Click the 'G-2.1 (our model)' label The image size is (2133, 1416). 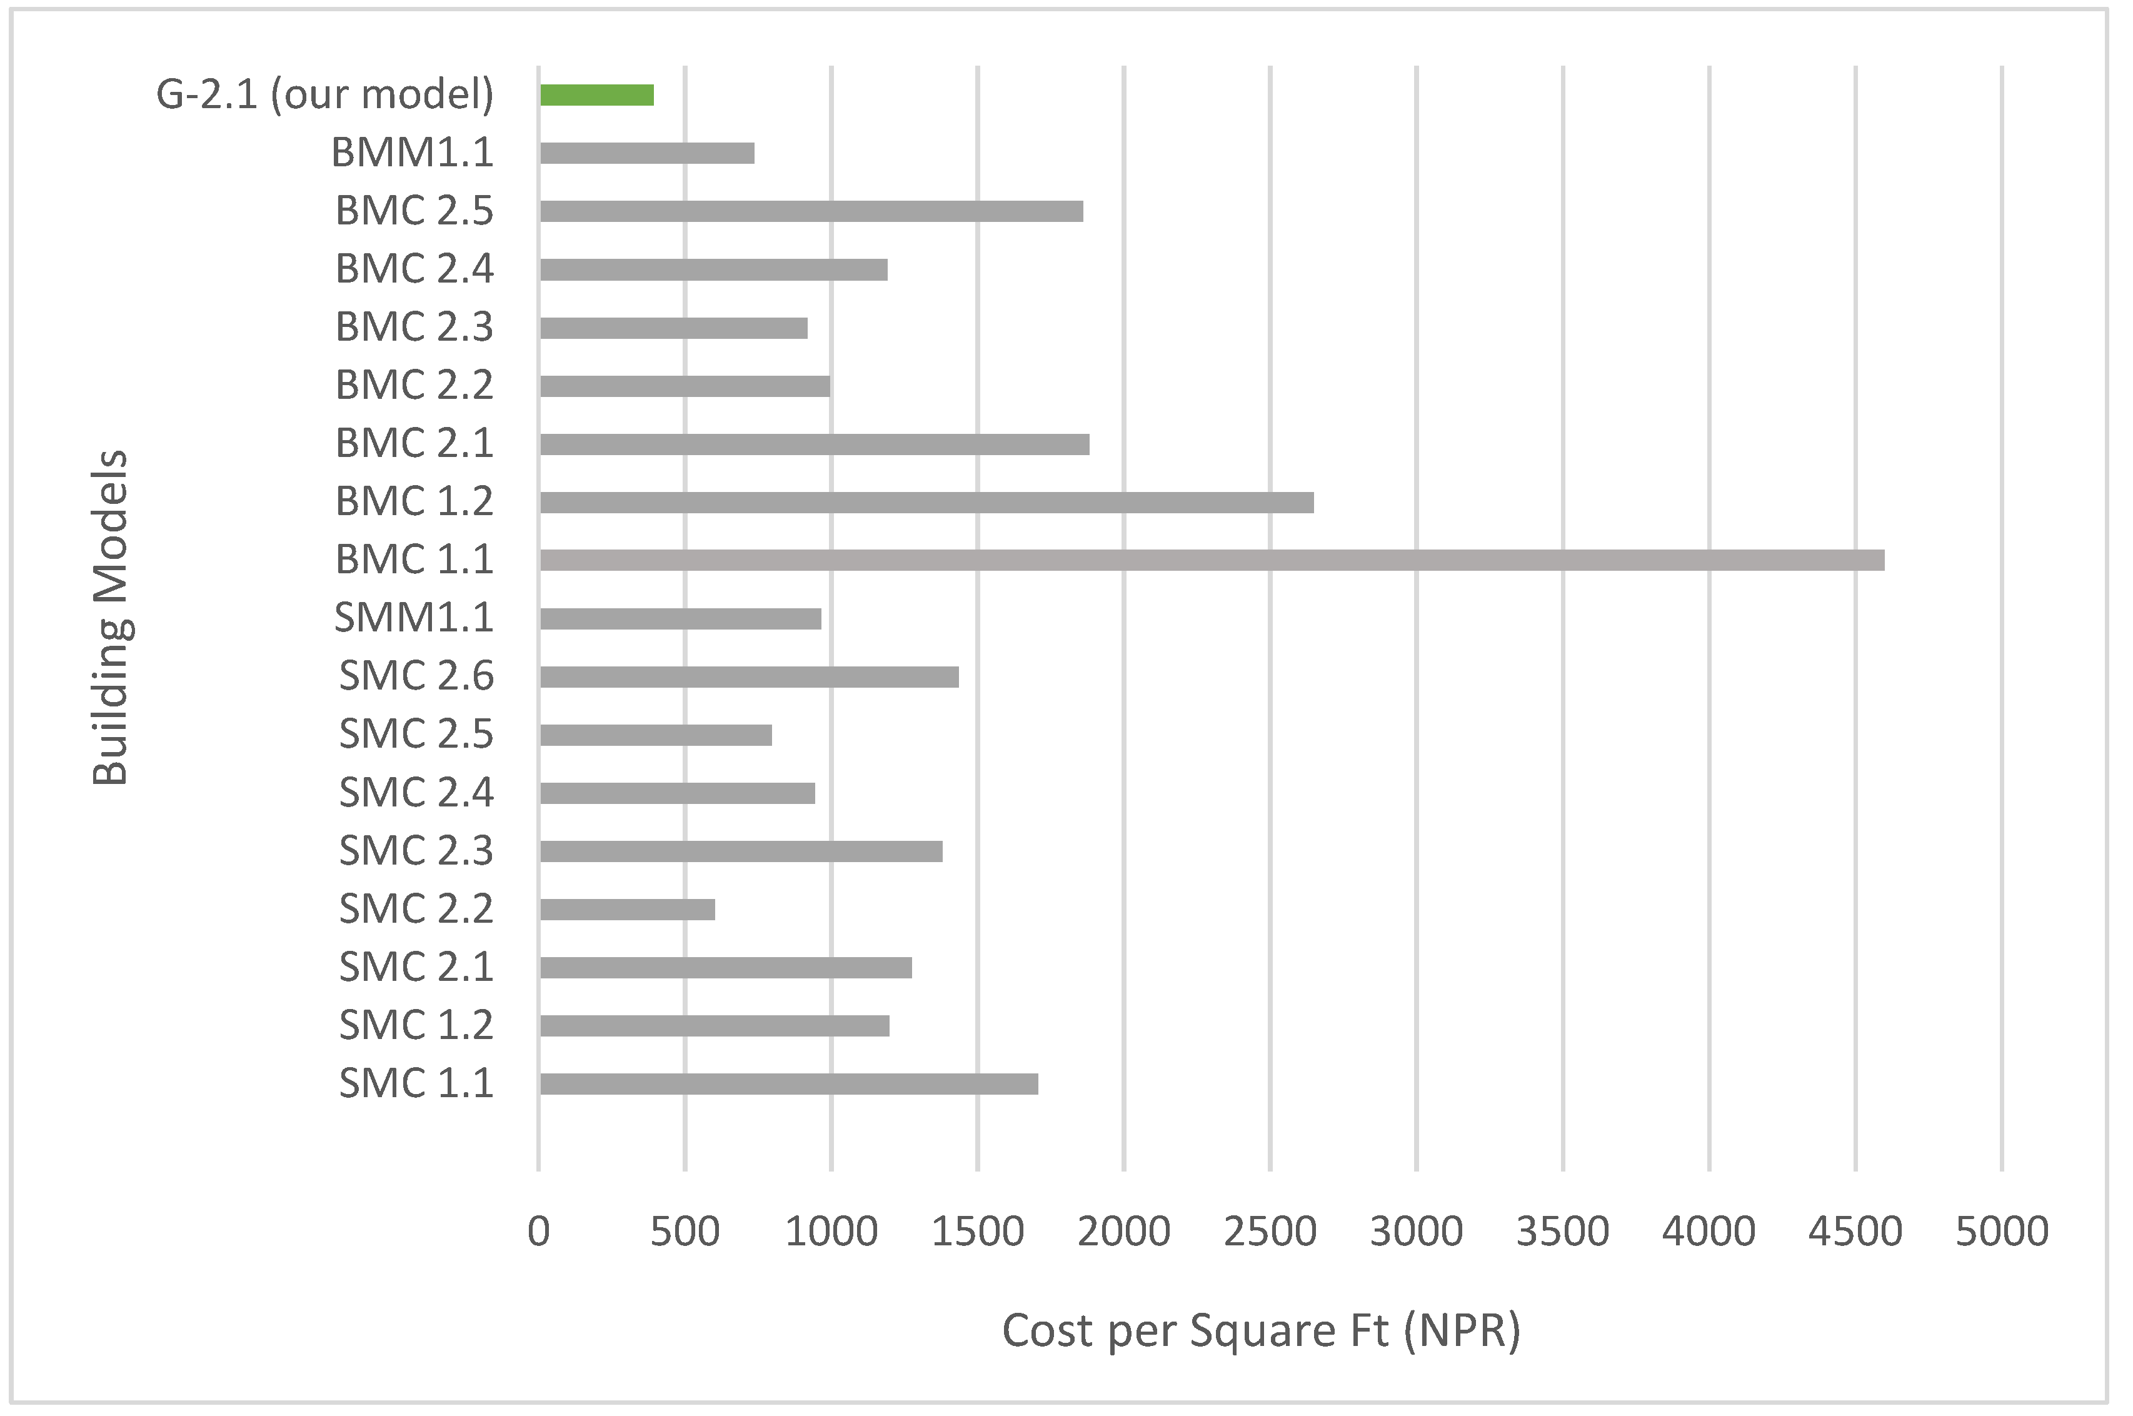(x=325, y=94)
